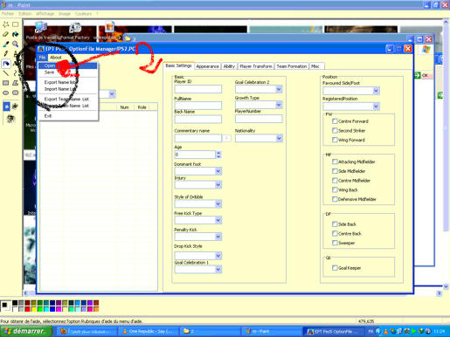The height and width of the screenshot is (337, 450).
Task: Toggle the Defensive Midfielder checkbox
Action: tap(335, 199)
